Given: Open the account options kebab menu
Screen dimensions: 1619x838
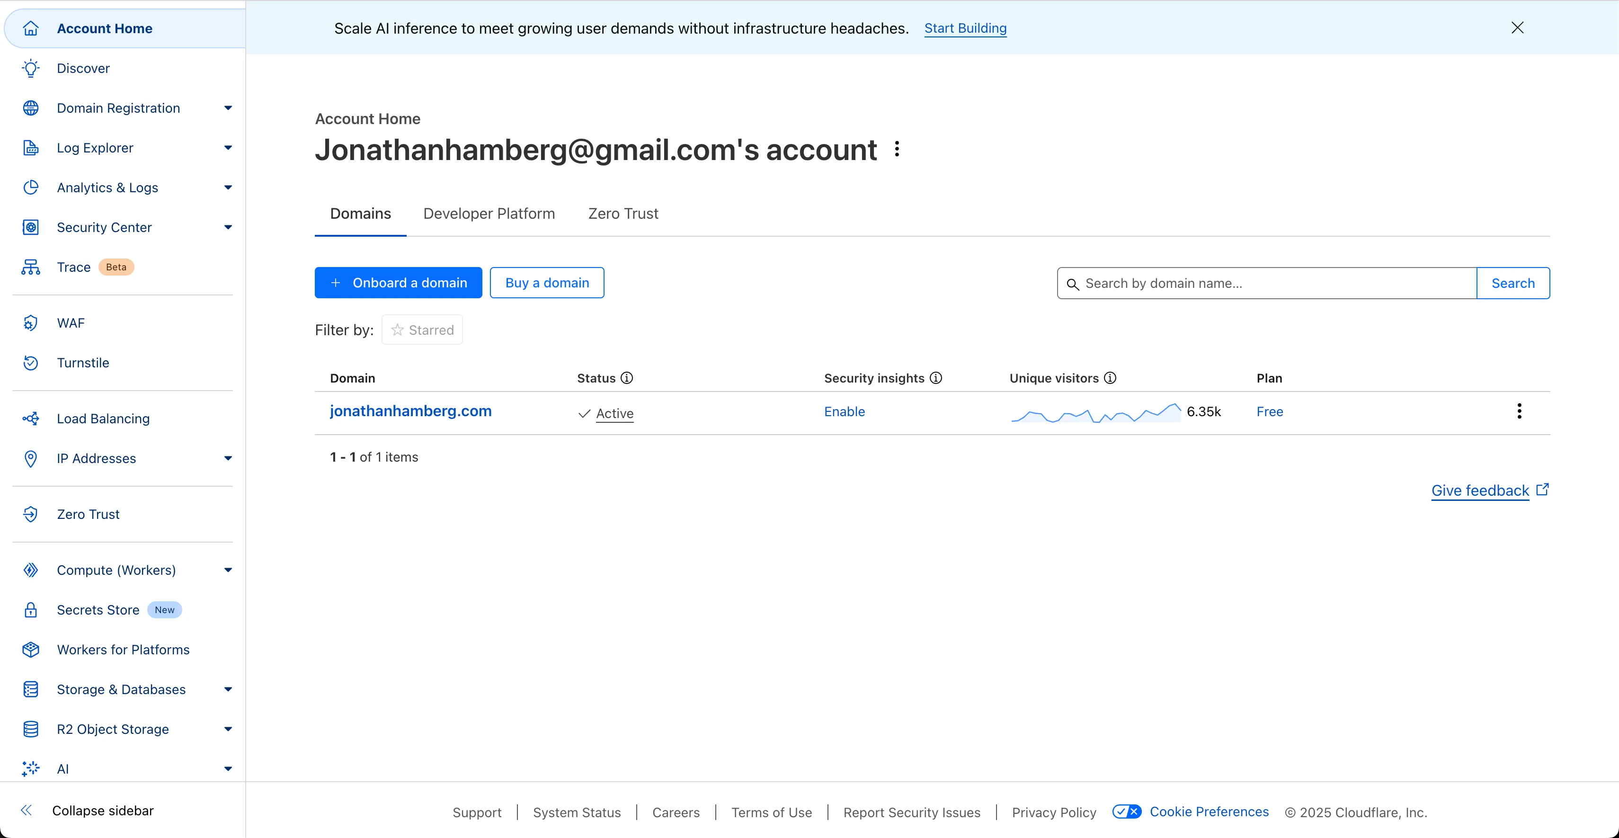Looking at the screenshot, I should [897, 149].
